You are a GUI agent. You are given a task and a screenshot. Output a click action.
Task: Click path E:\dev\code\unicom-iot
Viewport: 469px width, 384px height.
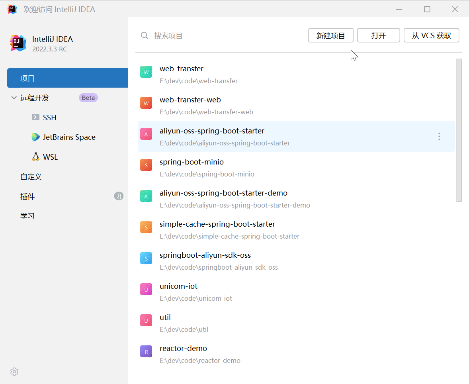pos(195,298)
